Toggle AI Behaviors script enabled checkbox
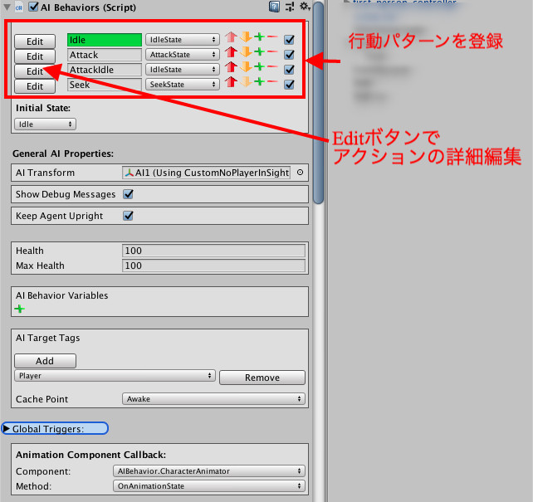This screenshot has height=502, width=533. point(33,7)
